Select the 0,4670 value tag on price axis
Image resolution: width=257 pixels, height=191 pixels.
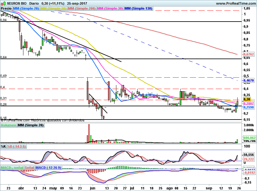click(249, 80)
